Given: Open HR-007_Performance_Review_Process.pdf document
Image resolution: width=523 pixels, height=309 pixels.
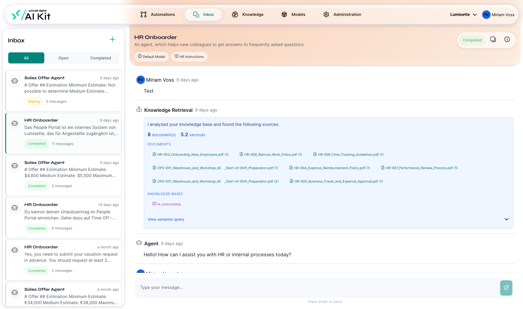Looking at the screenshot, I should click(419, 168).
